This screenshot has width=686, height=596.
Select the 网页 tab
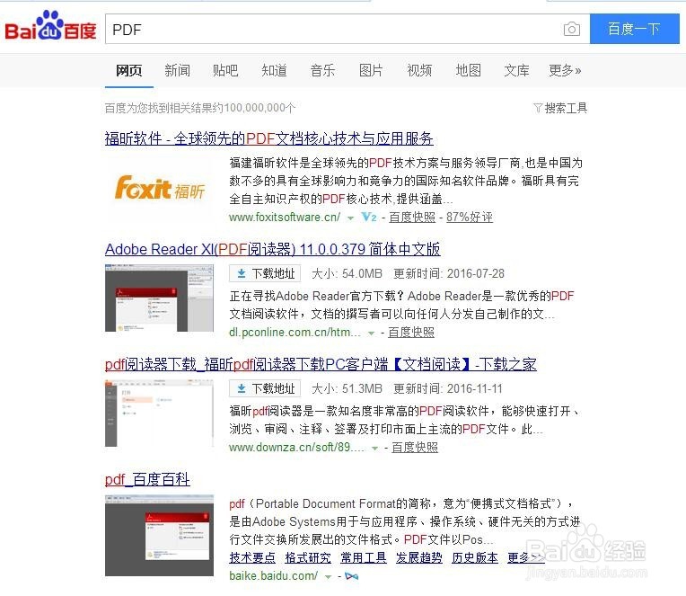[x=129, y=70]
